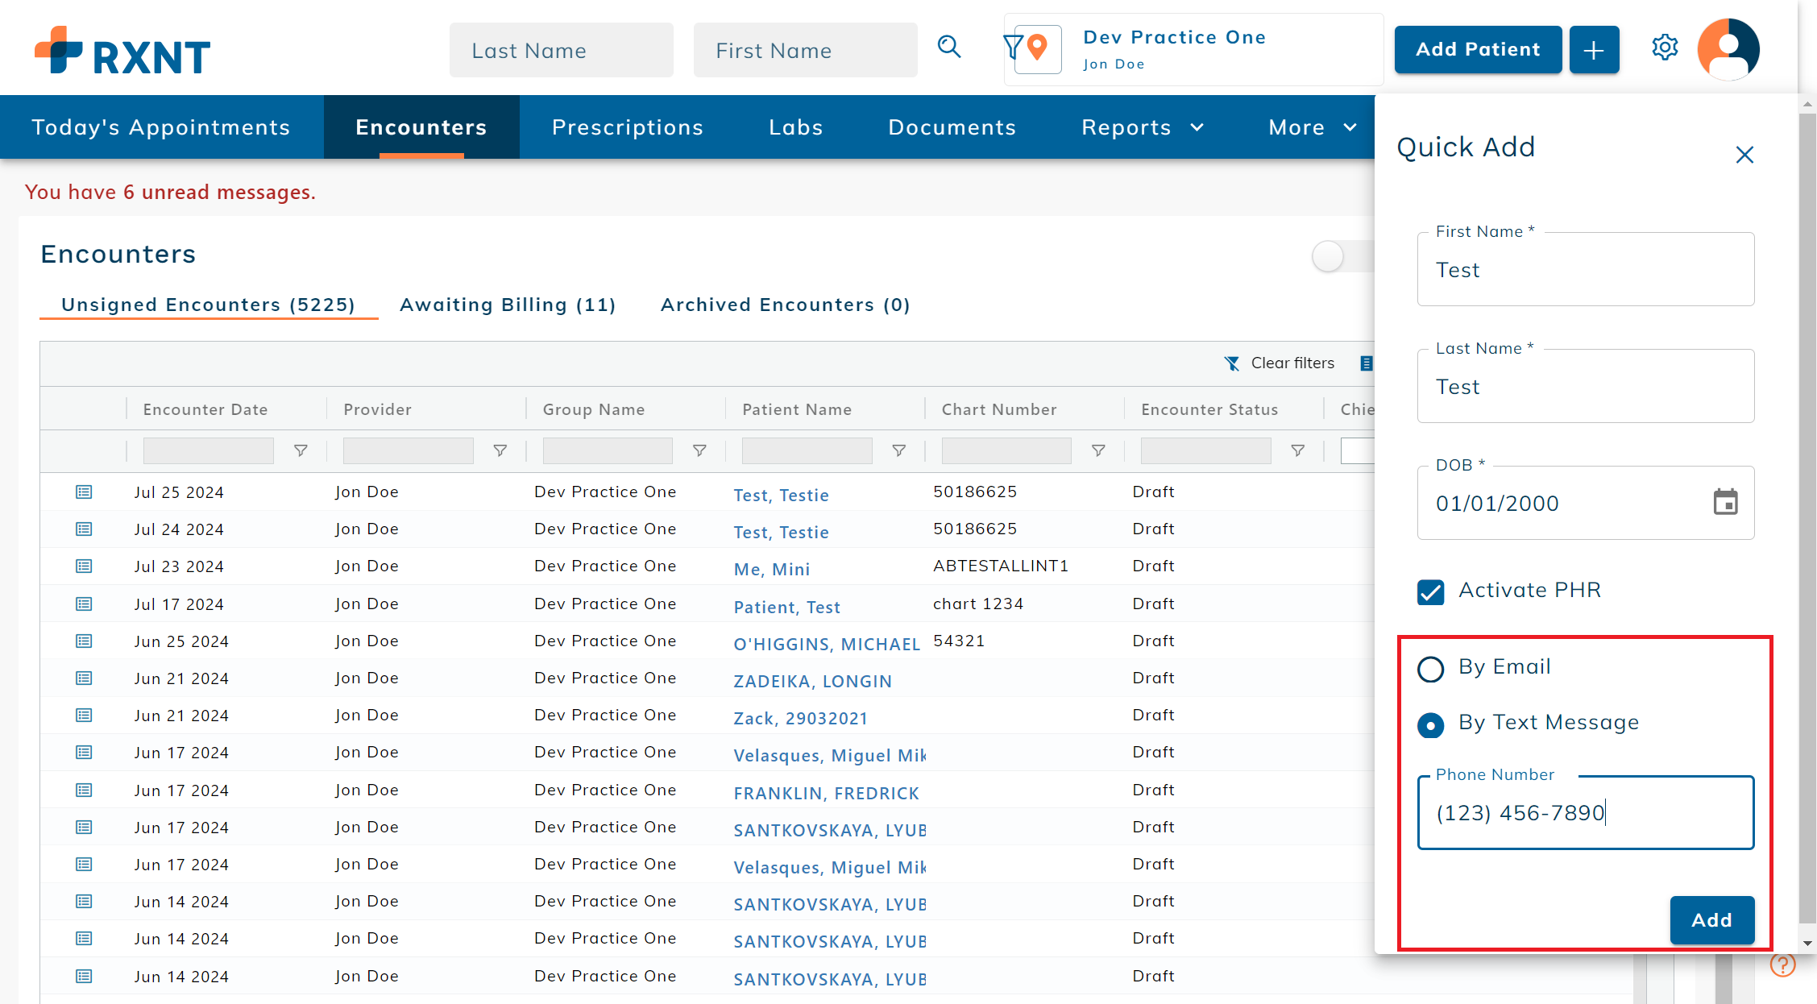Open the column list icon beside Clear filters

tap(1367, 363)
